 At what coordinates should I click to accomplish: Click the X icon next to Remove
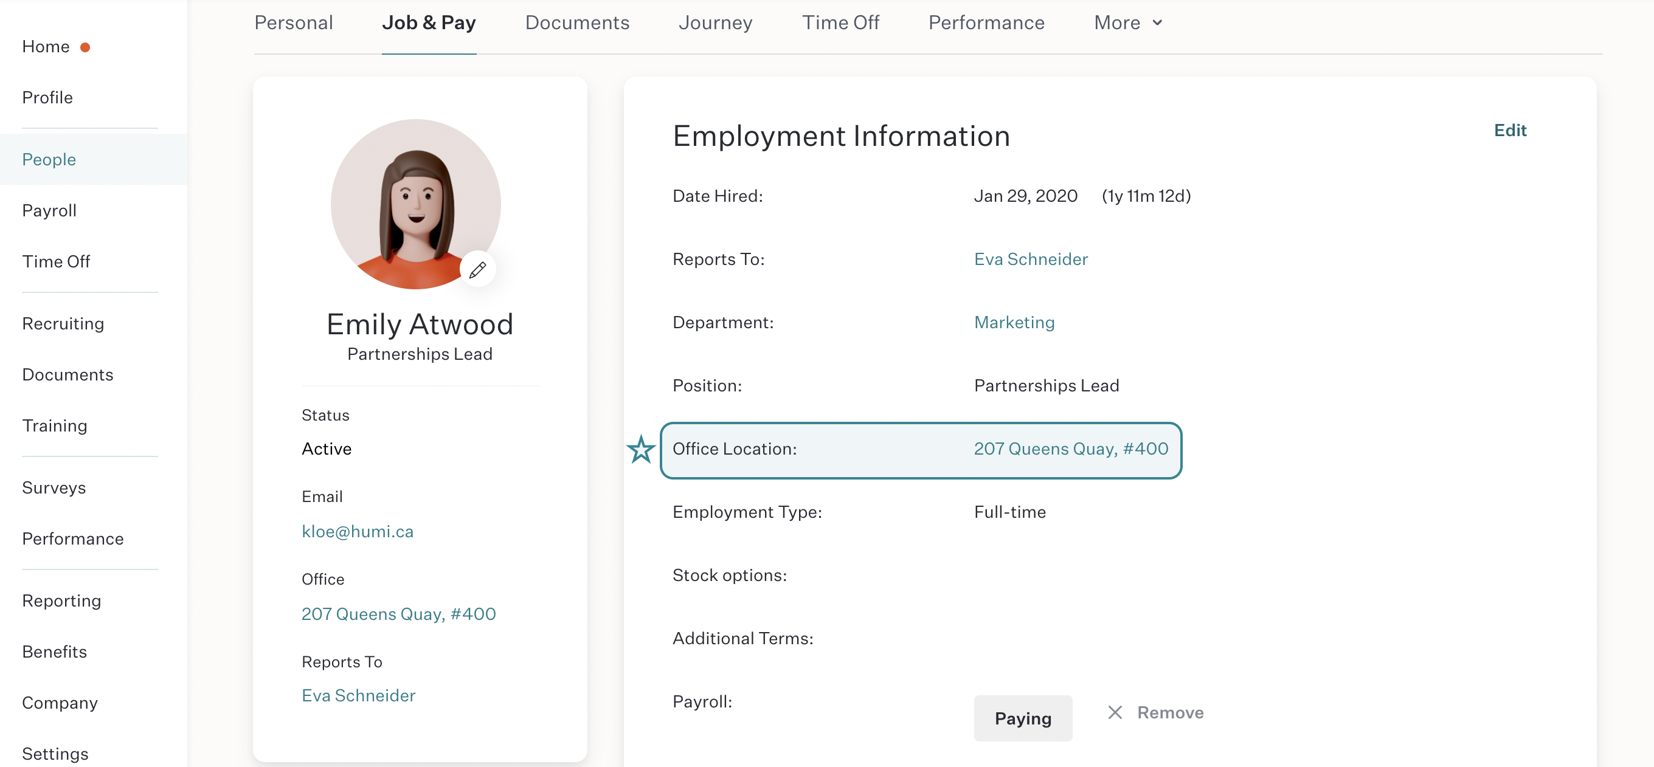click(1115, 712)
